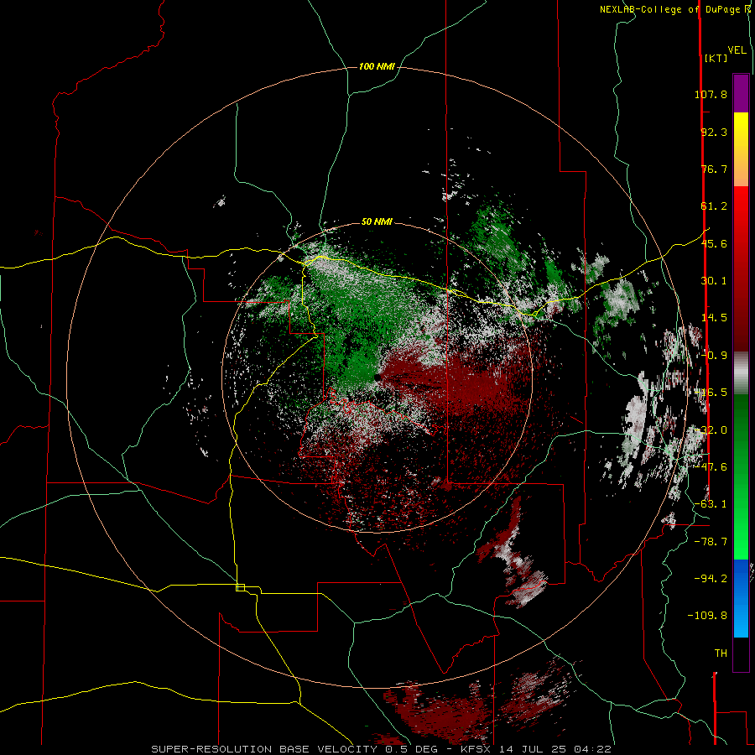The height and width of the screenshot is (755, 755).
Task: Click the "VEL" legend title
Action: pos(737,49)
